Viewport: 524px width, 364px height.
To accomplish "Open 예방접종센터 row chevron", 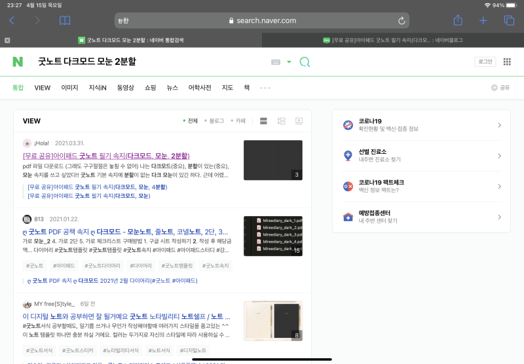I will (500, 217).
